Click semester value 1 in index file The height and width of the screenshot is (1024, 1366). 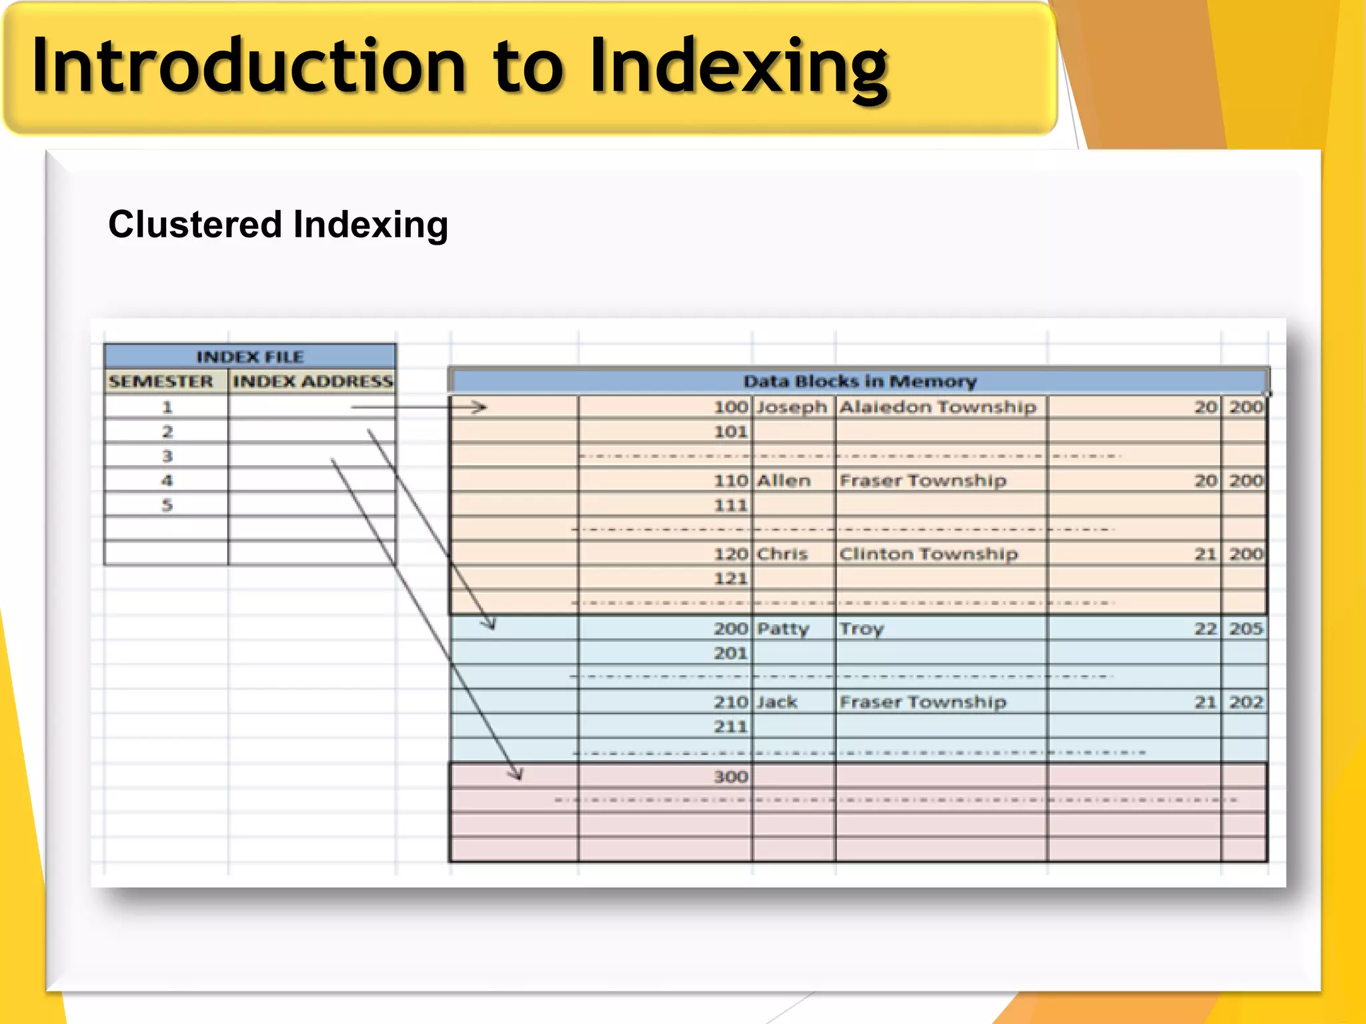click(167, 407)
